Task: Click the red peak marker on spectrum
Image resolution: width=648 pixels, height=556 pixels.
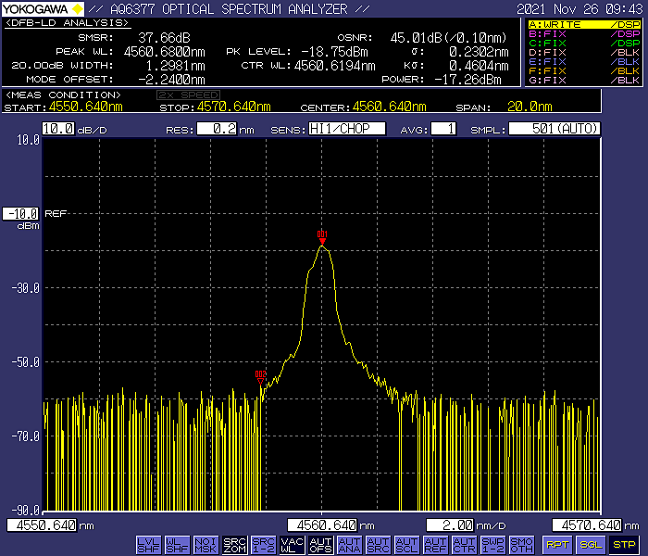Action: click(322, 242)
